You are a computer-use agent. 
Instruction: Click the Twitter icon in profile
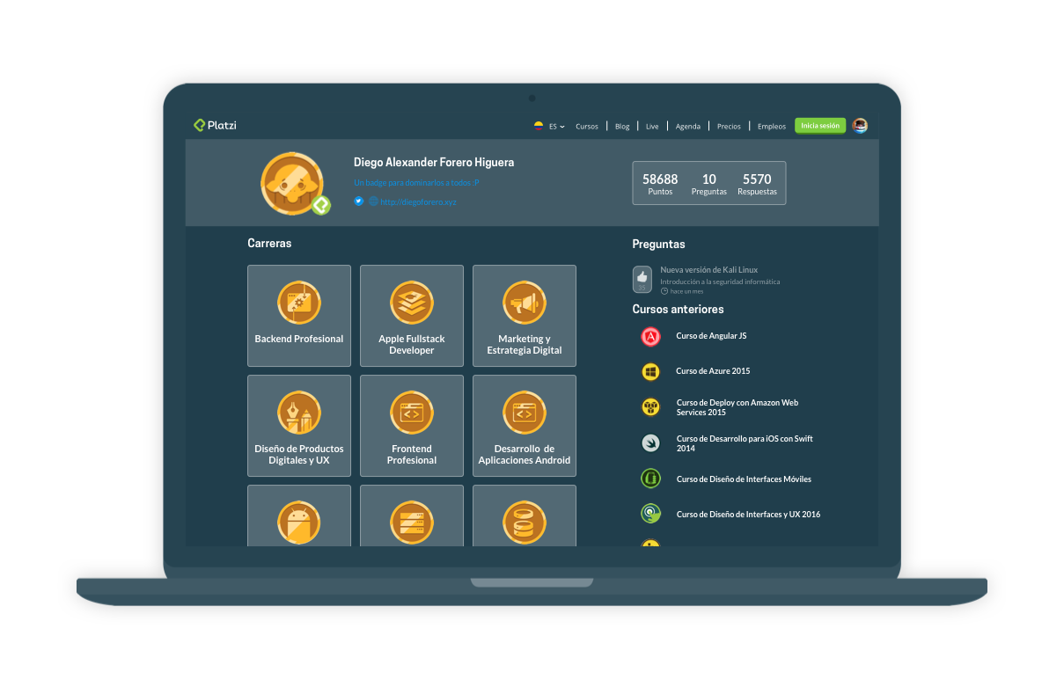pos(359,201)
